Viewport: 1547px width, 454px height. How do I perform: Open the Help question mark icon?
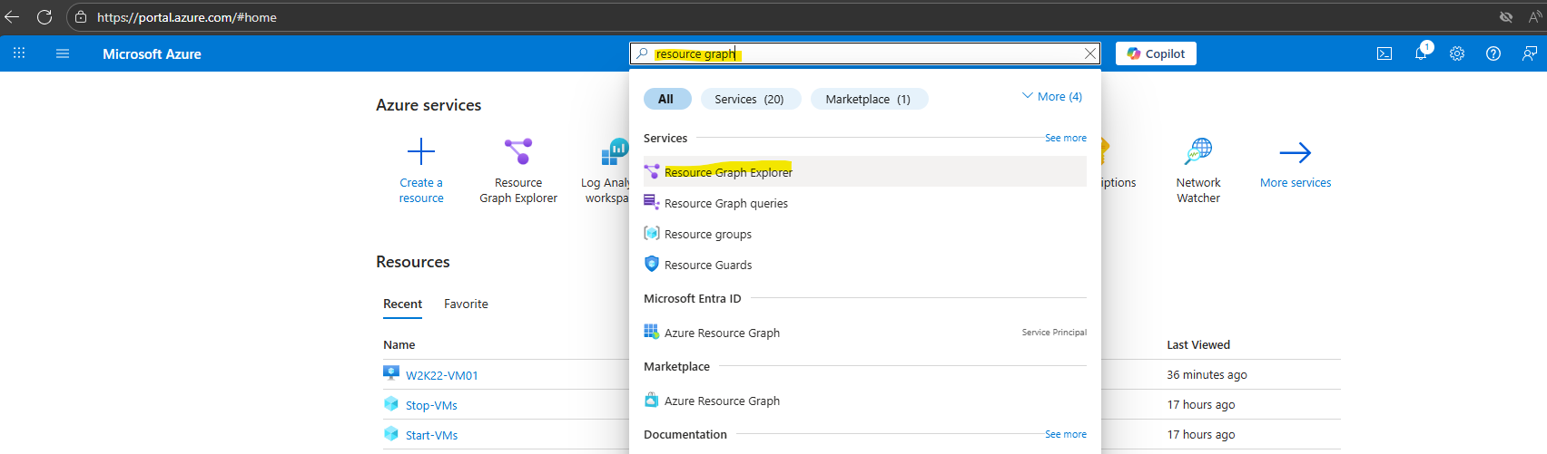coord(1493,53)
